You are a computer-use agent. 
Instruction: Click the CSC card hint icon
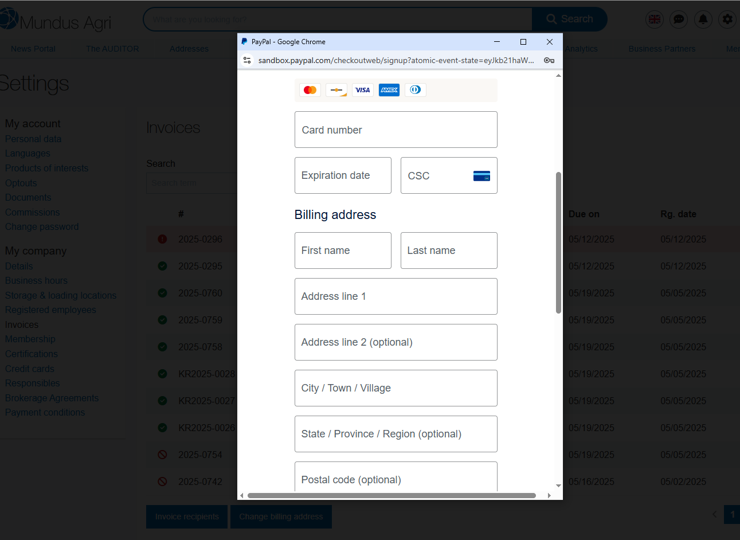pyautogui.click(x=481, y=176)
